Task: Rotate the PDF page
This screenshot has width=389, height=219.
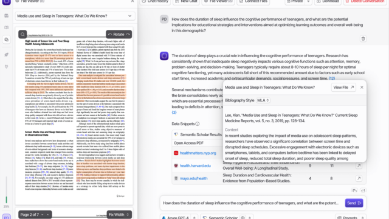Action: pos(119,34)
